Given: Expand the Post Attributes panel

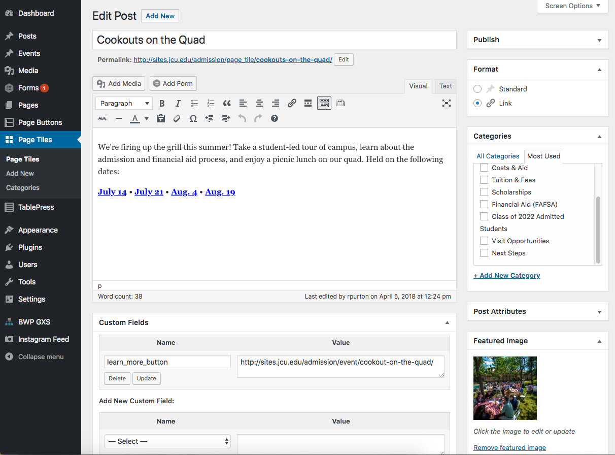Looking at the screenshot, I should pos(599,312).
